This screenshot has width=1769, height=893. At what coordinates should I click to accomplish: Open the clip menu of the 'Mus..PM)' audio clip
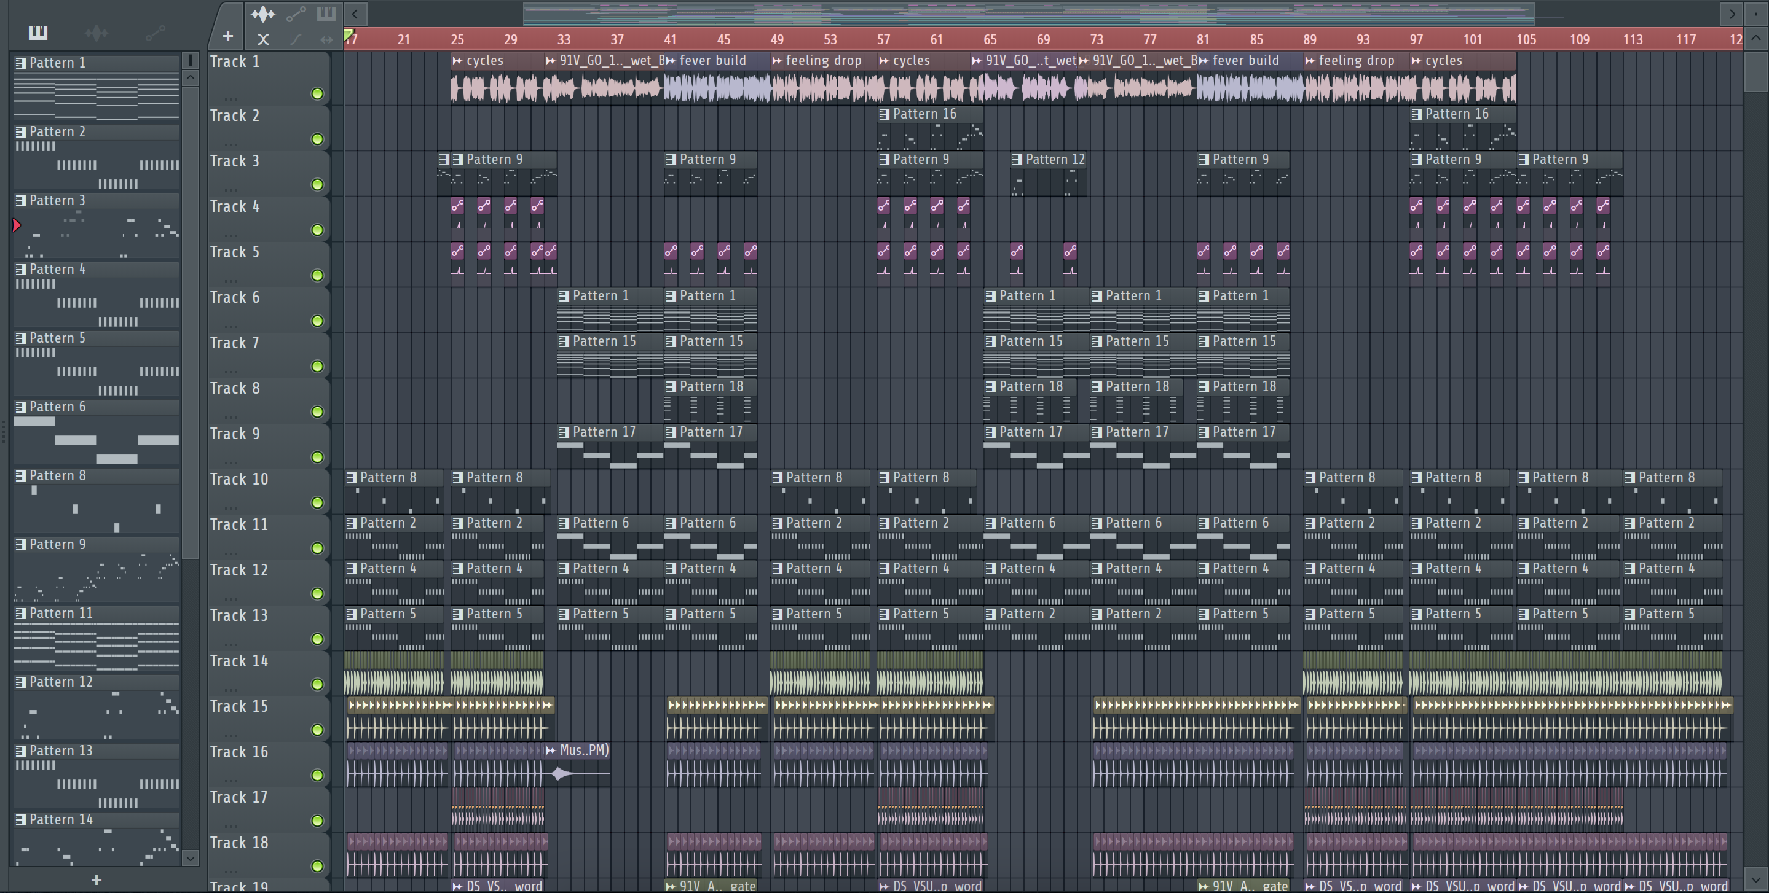pos(551,751)
